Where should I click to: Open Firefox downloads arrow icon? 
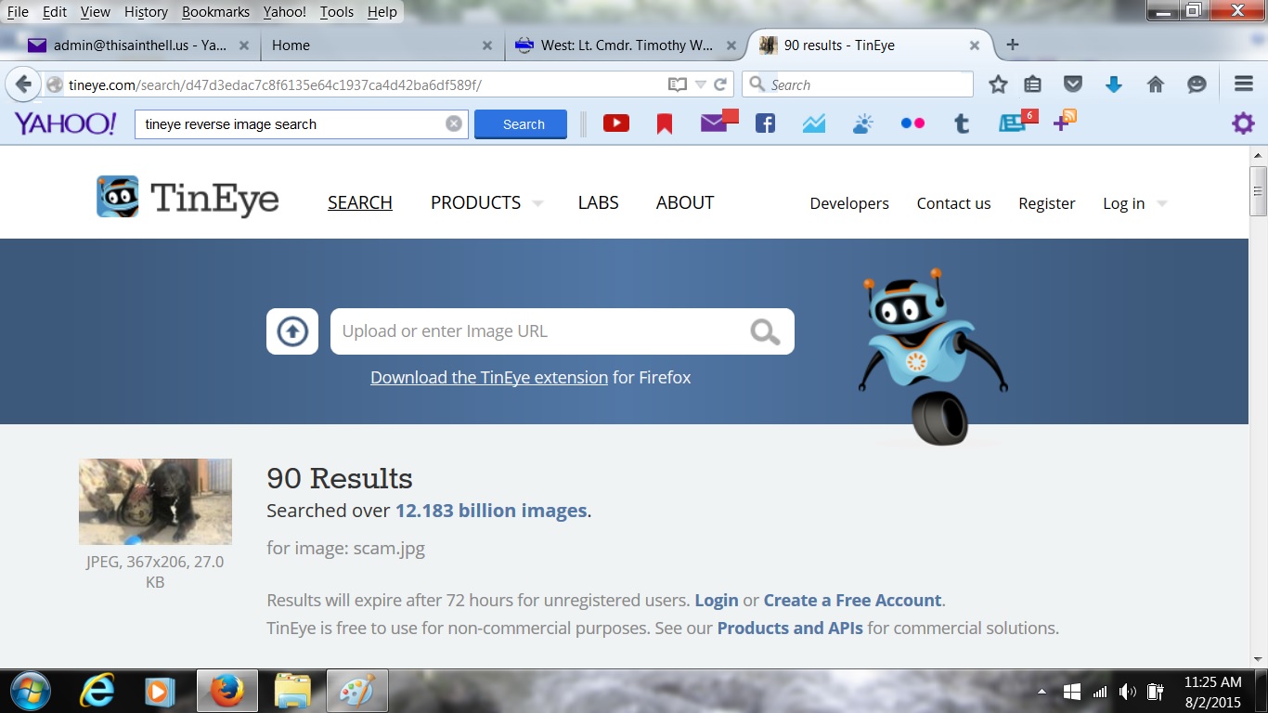click(x=1114, y=84)
